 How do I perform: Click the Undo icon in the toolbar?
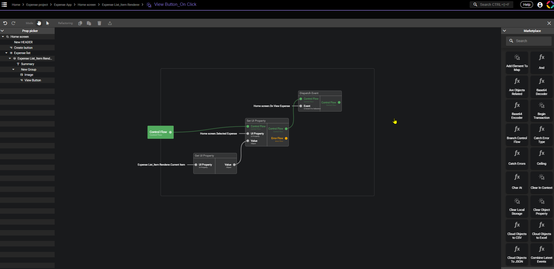[5, 23]
